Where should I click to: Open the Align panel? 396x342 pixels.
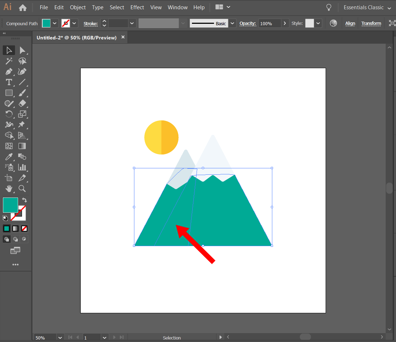[350, 23]
